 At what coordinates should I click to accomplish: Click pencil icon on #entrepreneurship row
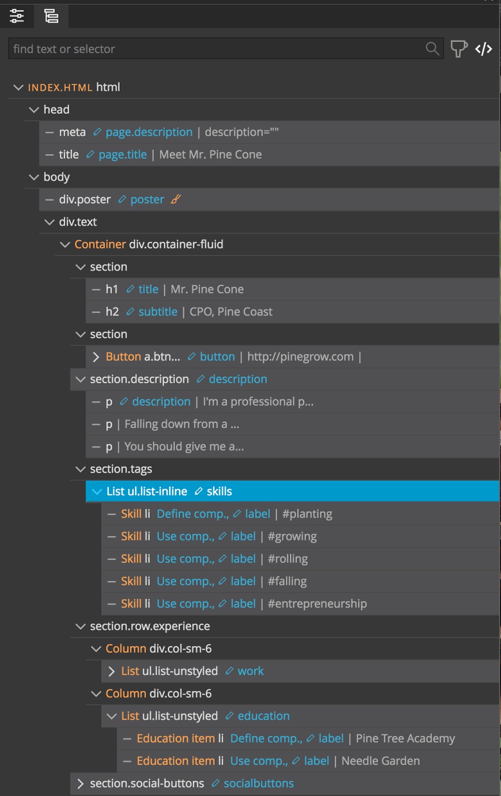pos(223,604)
